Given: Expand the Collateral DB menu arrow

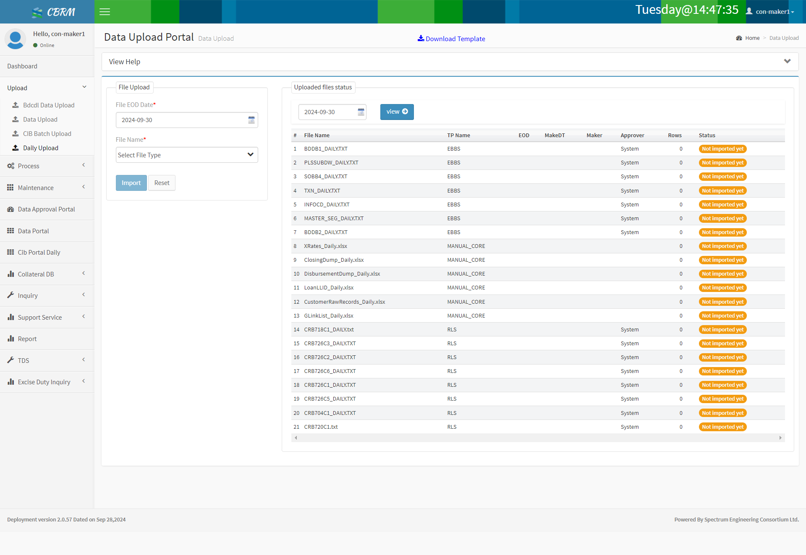Looking at the screenshot, I should pyautogui.click(x=84, y=273).
